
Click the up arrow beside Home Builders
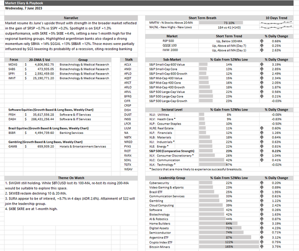[x=262, y=223]
